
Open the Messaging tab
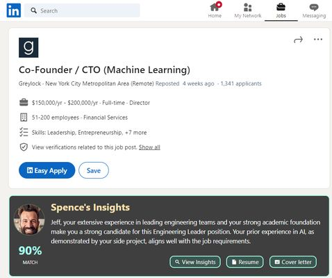click(314, 10)
